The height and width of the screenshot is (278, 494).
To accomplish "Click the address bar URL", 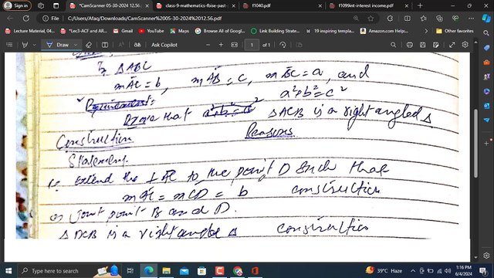I will click(145, 19).
